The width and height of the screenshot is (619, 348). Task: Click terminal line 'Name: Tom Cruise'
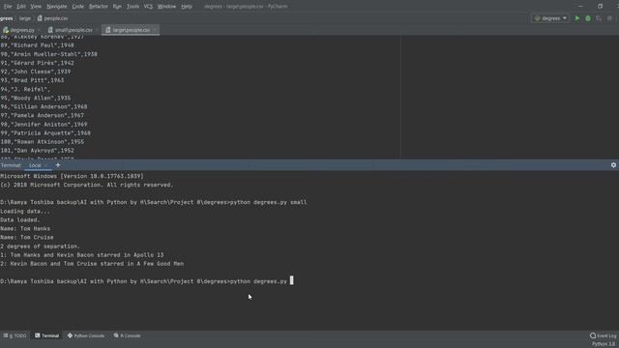tap(27, 237)
